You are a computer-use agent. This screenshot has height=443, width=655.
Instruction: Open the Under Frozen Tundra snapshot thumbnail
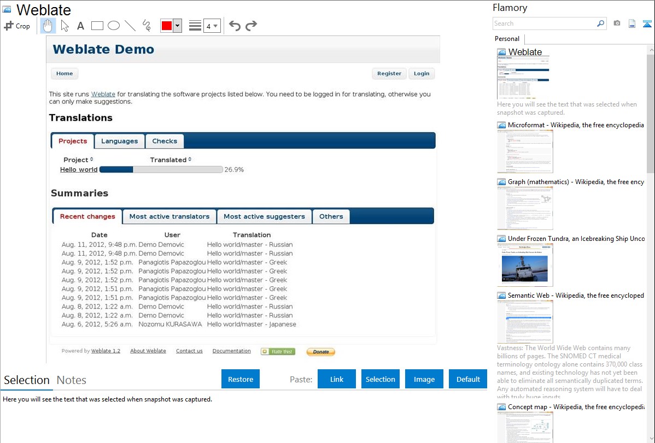coord(525,265)
